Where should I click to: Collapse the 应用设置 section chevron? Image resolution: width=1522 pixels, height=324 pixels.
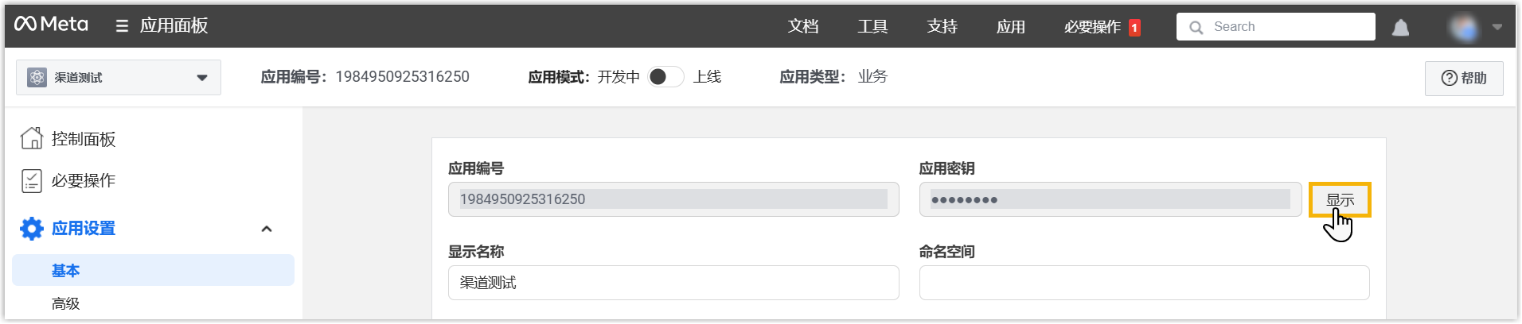pos(267,229)
